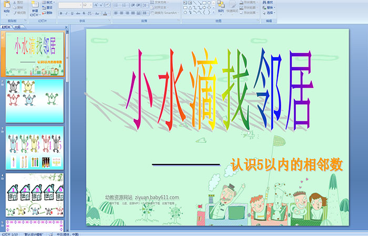Open the font color picker
The image size is (368, 236).
tap(104, 13)
